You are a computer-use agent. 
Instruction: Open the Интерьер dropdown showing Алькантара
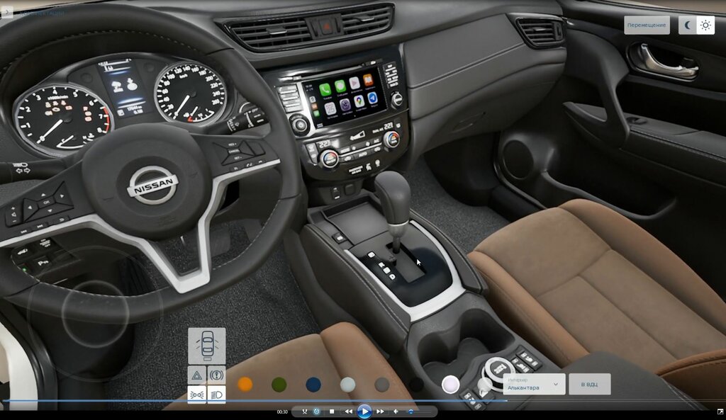(x=535, y=384)
